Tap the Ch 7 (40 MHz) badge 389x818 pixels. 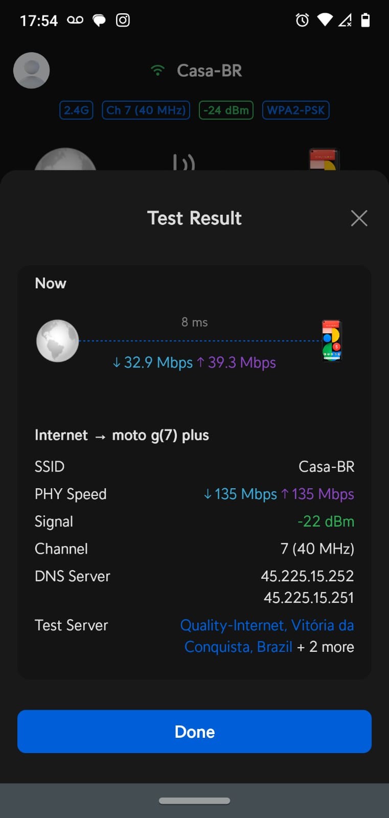click(x=146, y=110)
